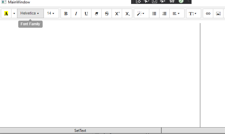Click the SetText button
225x134 pixels.
click(x=80, y=130)
